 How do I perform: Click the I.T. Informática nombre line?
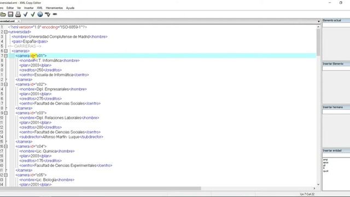49,61
